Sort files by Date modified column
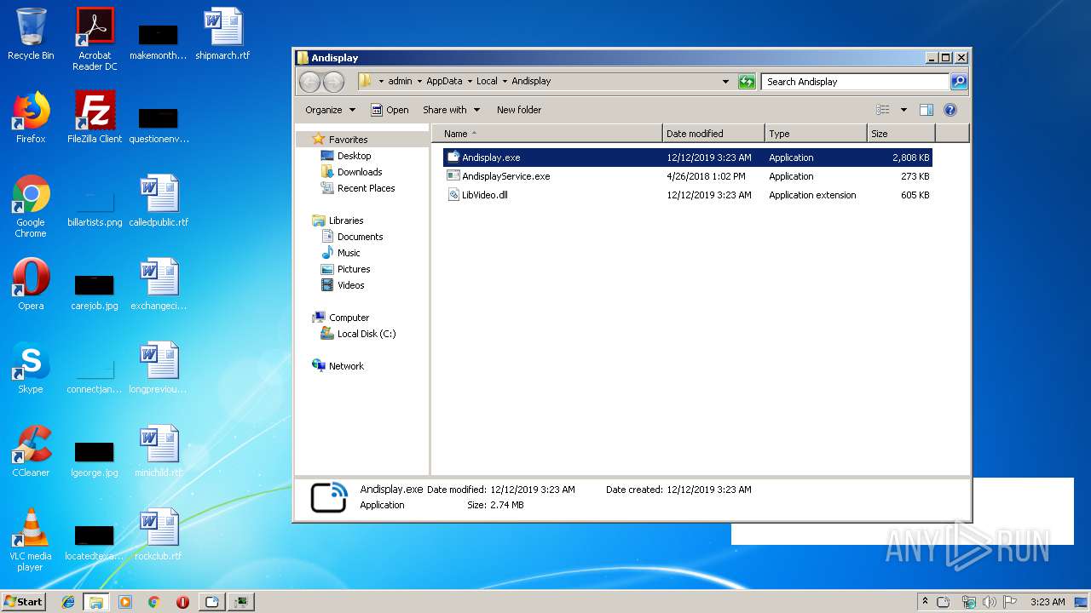The image size is (1091, 613). pos(713,134)
